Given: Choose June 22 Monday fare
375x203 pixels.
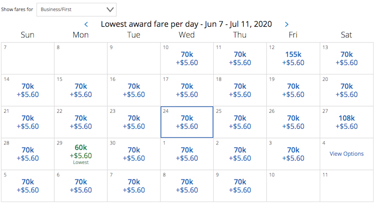Looking at the screenshot, I should click(81, 122).
